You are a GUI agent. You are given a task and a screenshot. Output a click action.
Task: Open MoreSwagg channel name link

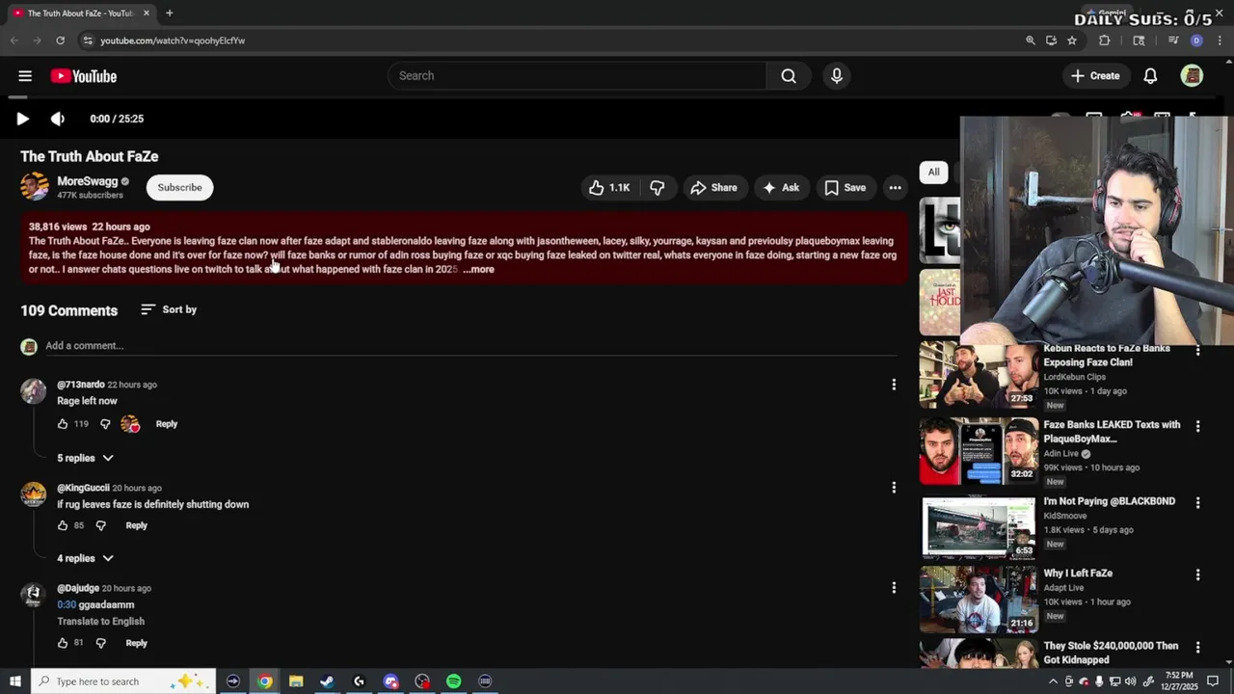coord(87,181)
